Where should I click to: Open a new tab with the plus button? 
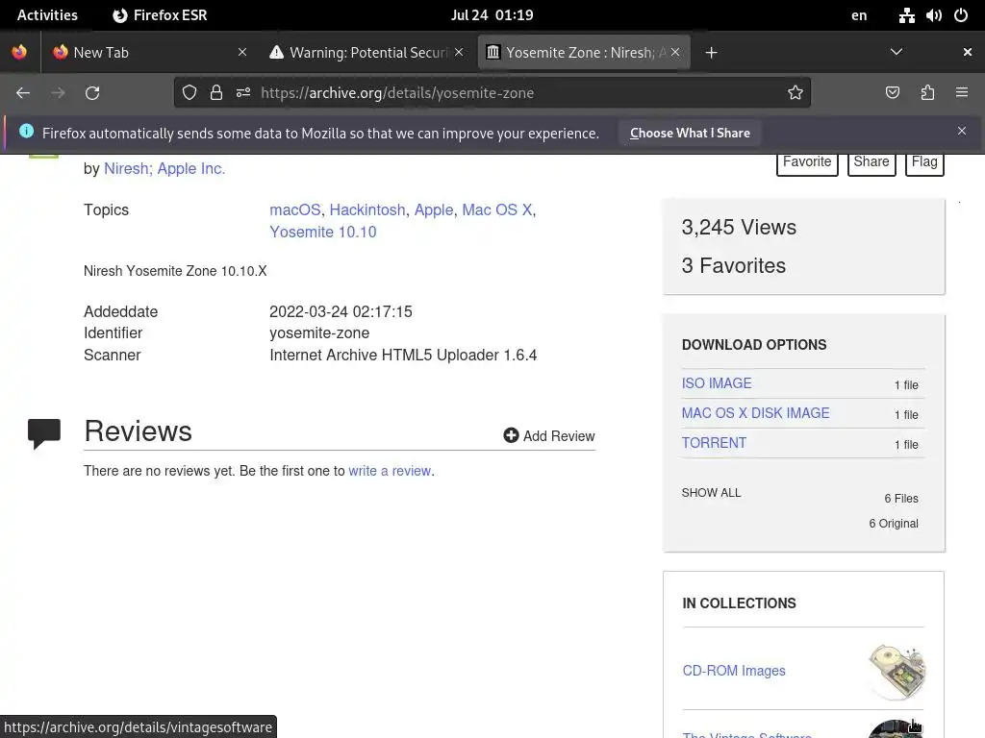coord(711,53)
